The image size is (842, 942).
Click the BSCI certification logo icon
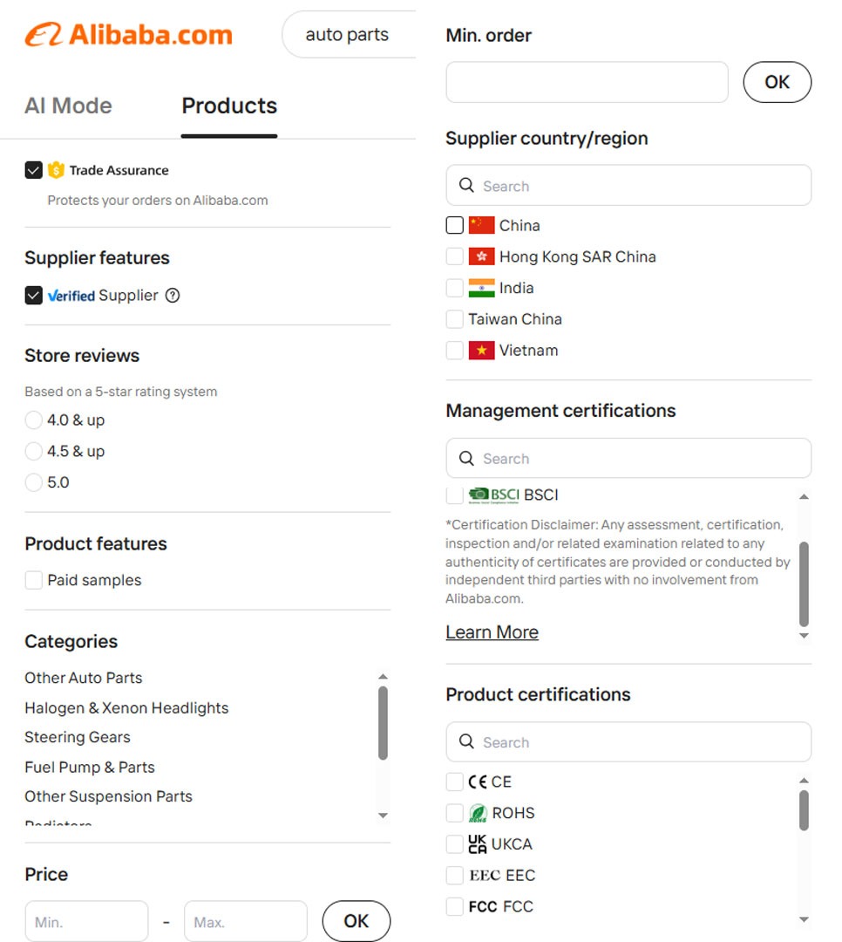[493, 495]
